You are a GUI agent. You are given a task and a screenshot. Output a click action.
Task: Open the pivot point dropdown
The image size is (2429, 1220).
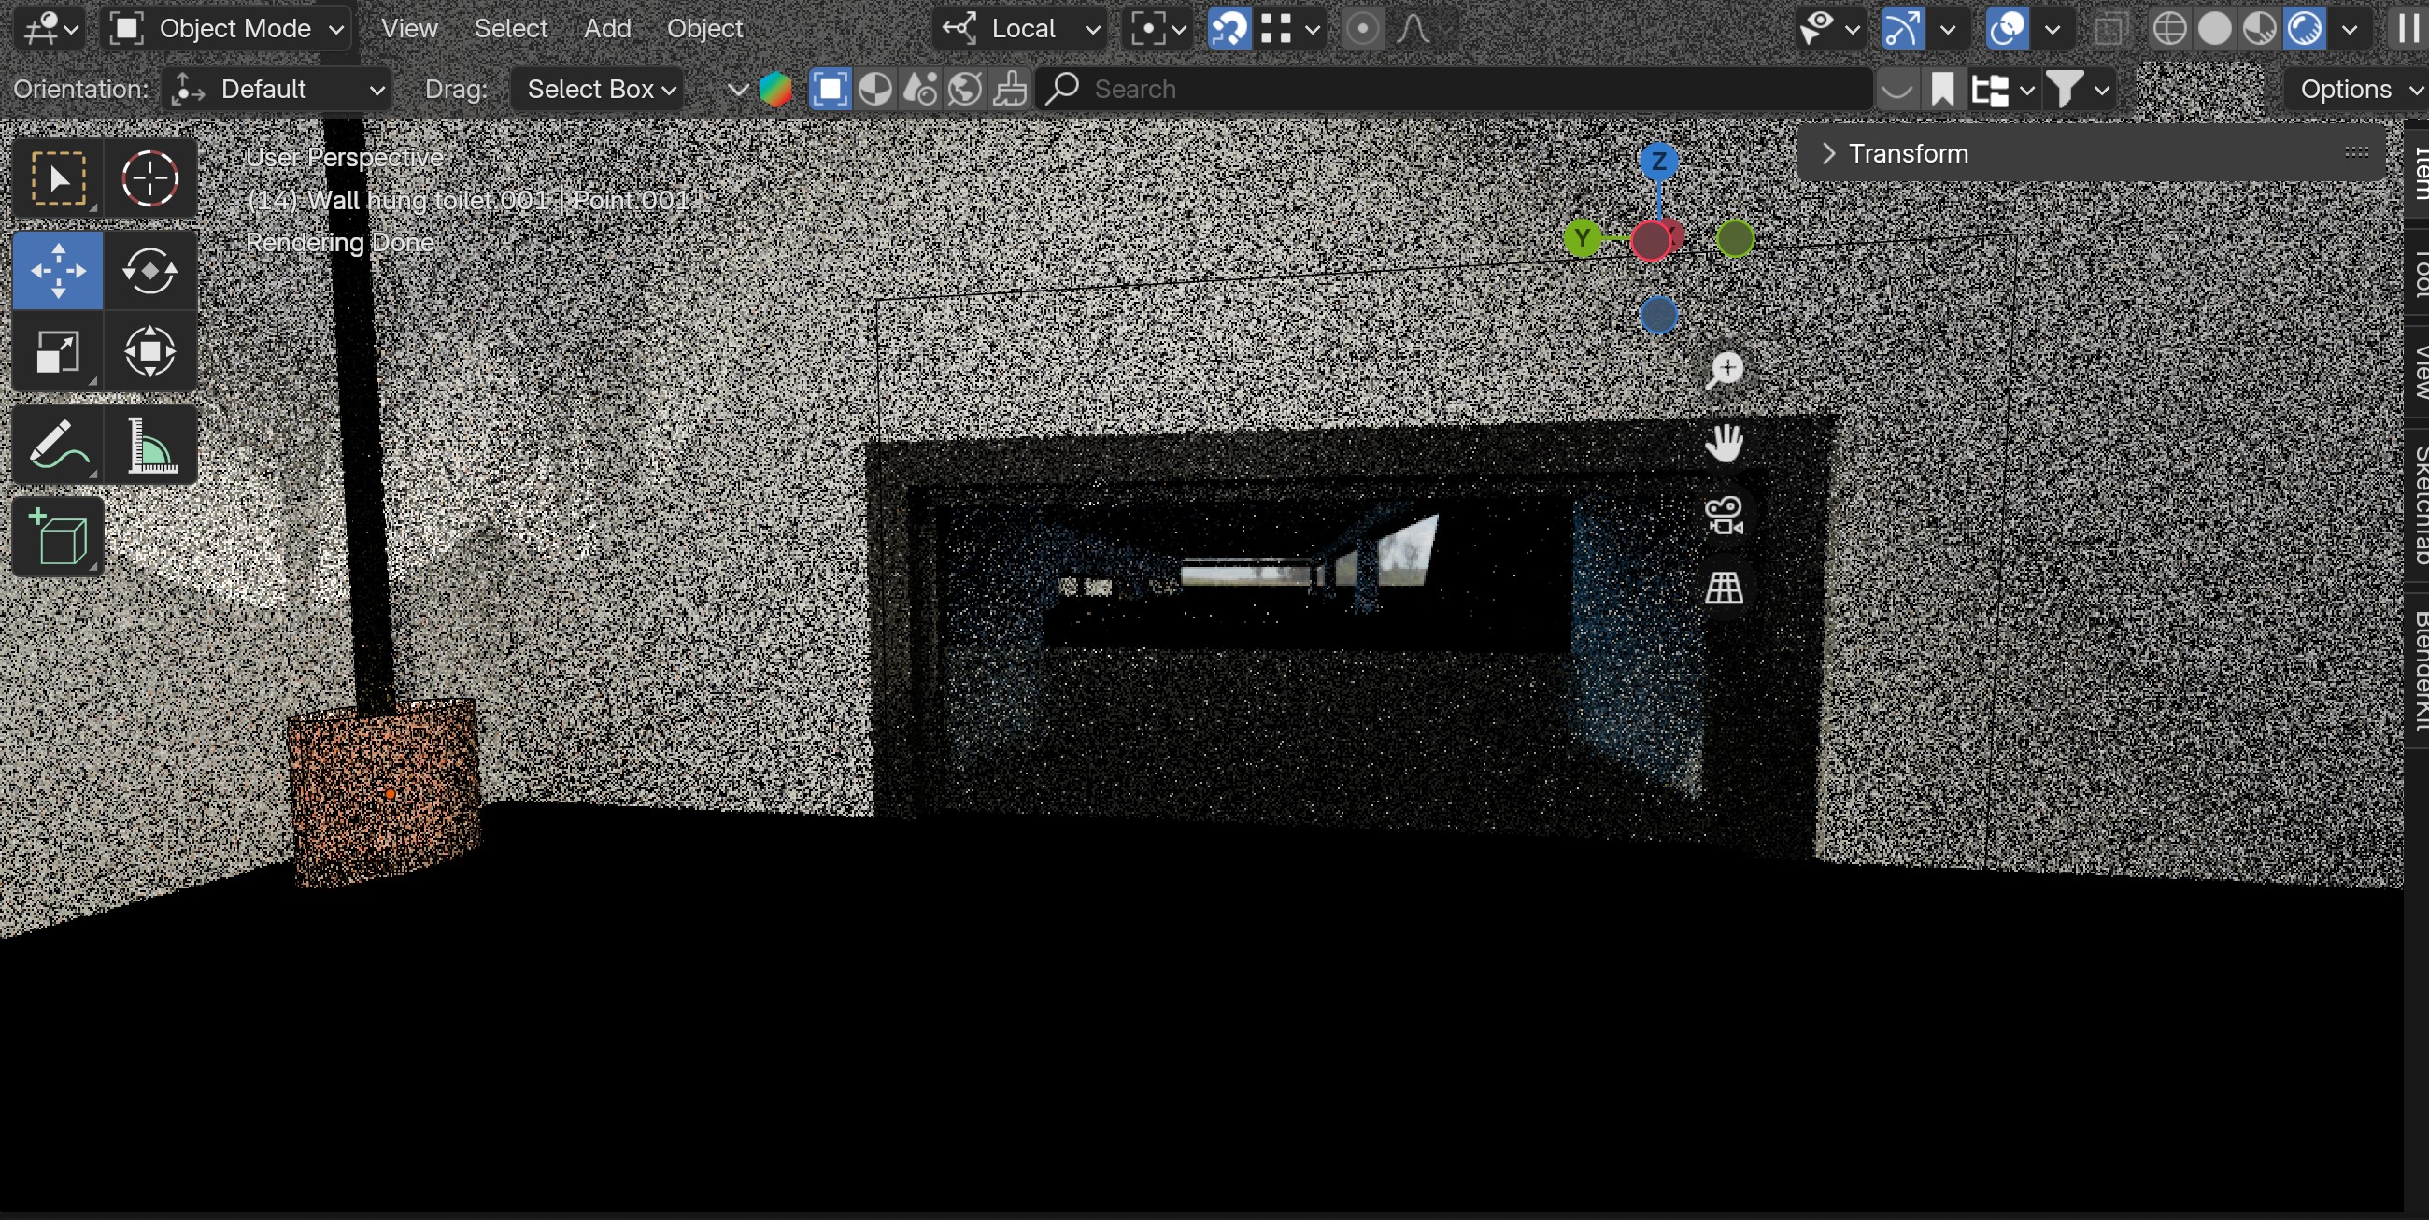point(1158,28)
